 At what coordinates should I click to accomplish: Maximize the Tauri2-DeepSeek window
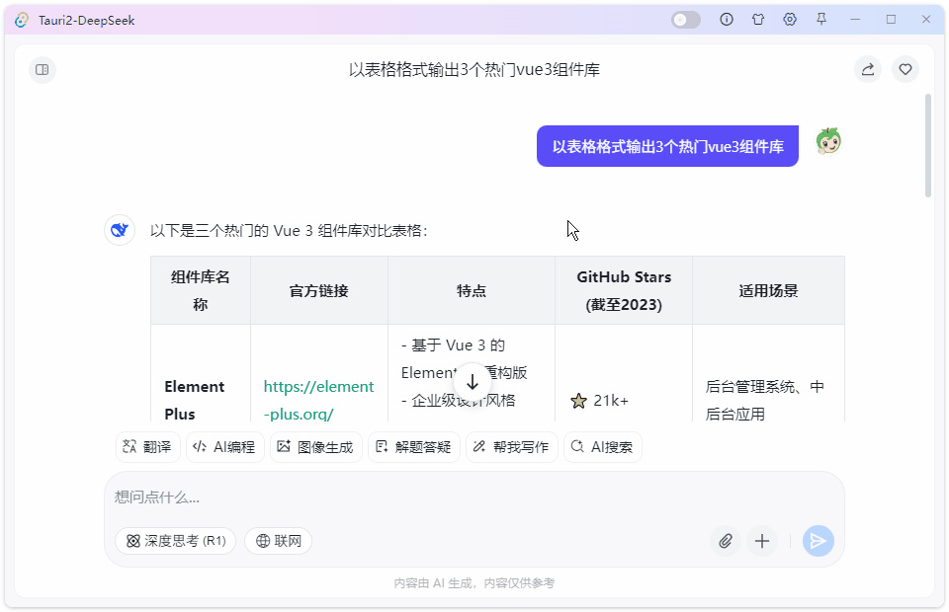tap(891, 20)
